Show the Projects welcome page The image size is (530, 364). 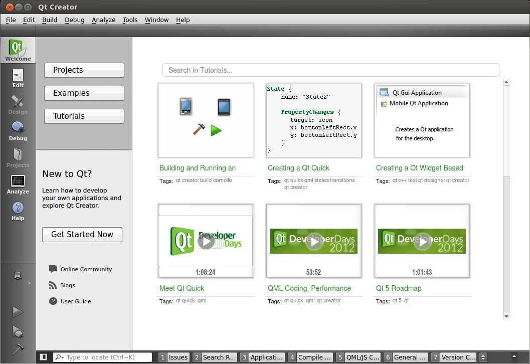[84, 70]
